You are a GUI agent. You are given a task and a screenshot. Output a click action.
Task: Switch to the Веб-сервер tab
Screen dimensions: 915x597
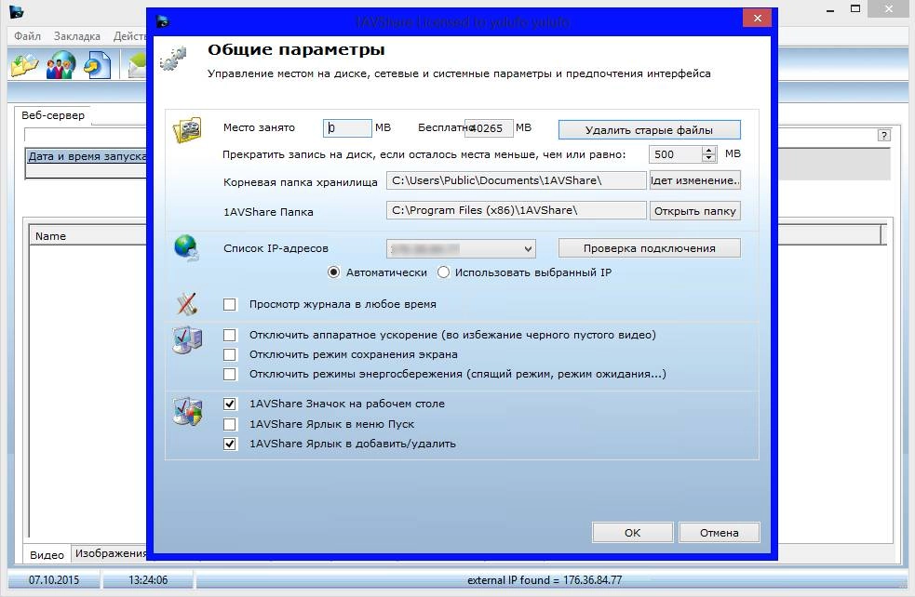(53, 115)
